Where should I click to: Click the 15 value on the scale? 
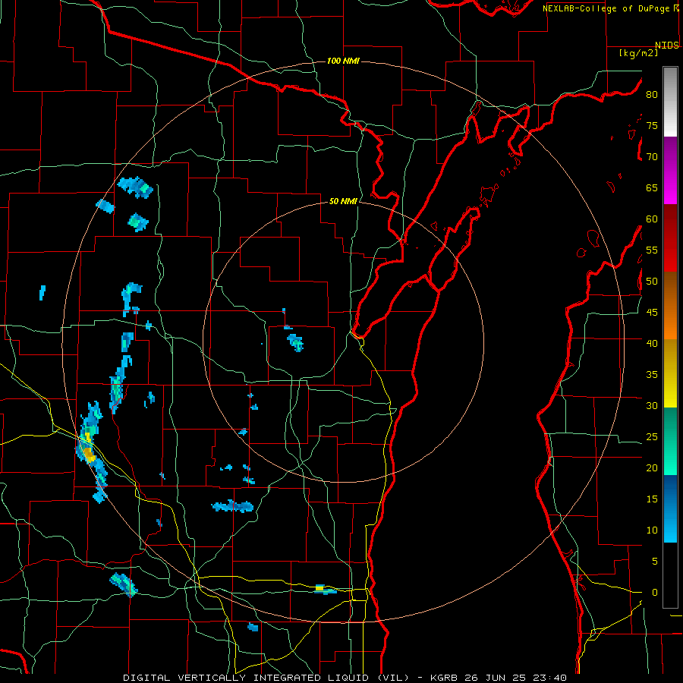tap(652, 499)
